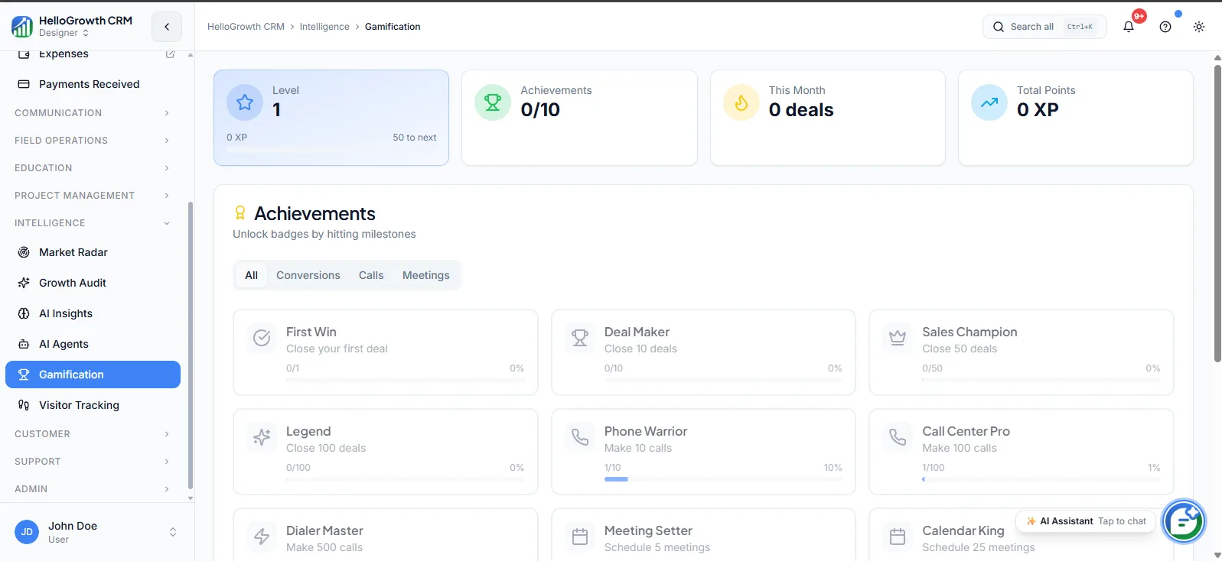Open Market Radar page
The width and height of the screenshot is (1222, 561).
[x=93, y=252]
